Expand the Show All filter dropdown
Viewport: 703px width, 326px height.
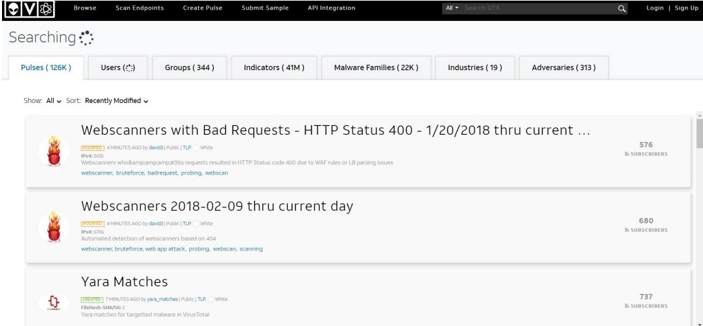click(x=54, y=101)
